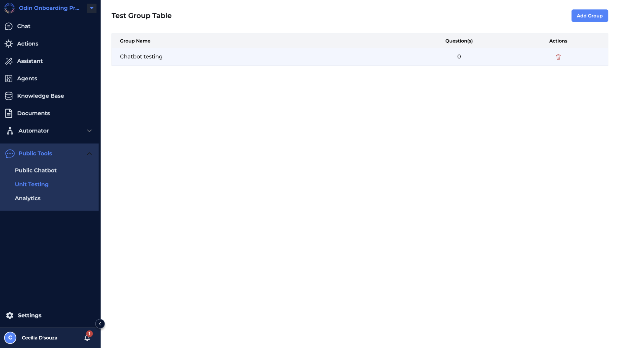Open the Chatbot testing group row
This screenshot has height=348, width=619.
141,57
